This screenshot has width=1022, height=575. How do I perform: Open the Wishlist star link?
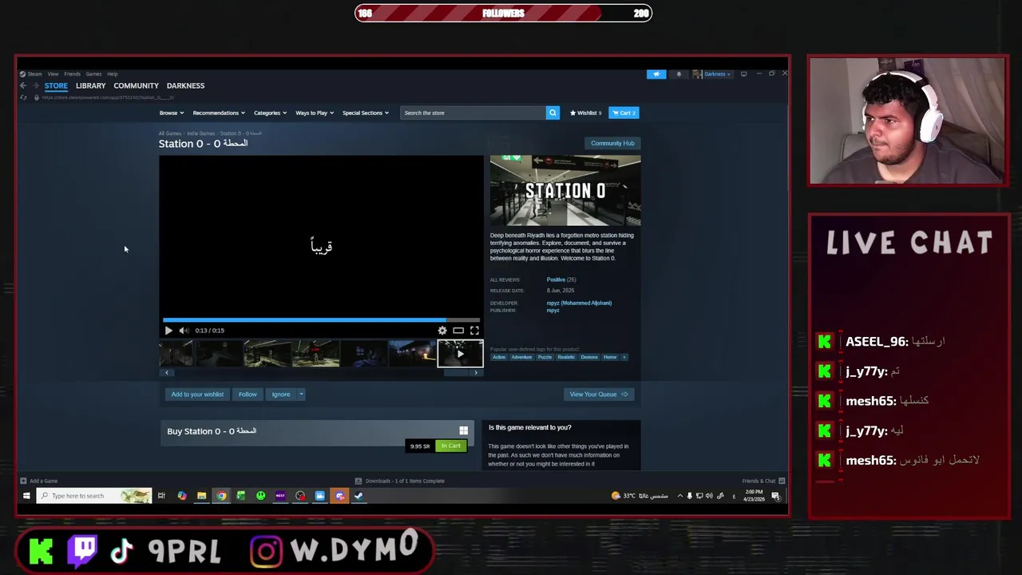[585, 113]
